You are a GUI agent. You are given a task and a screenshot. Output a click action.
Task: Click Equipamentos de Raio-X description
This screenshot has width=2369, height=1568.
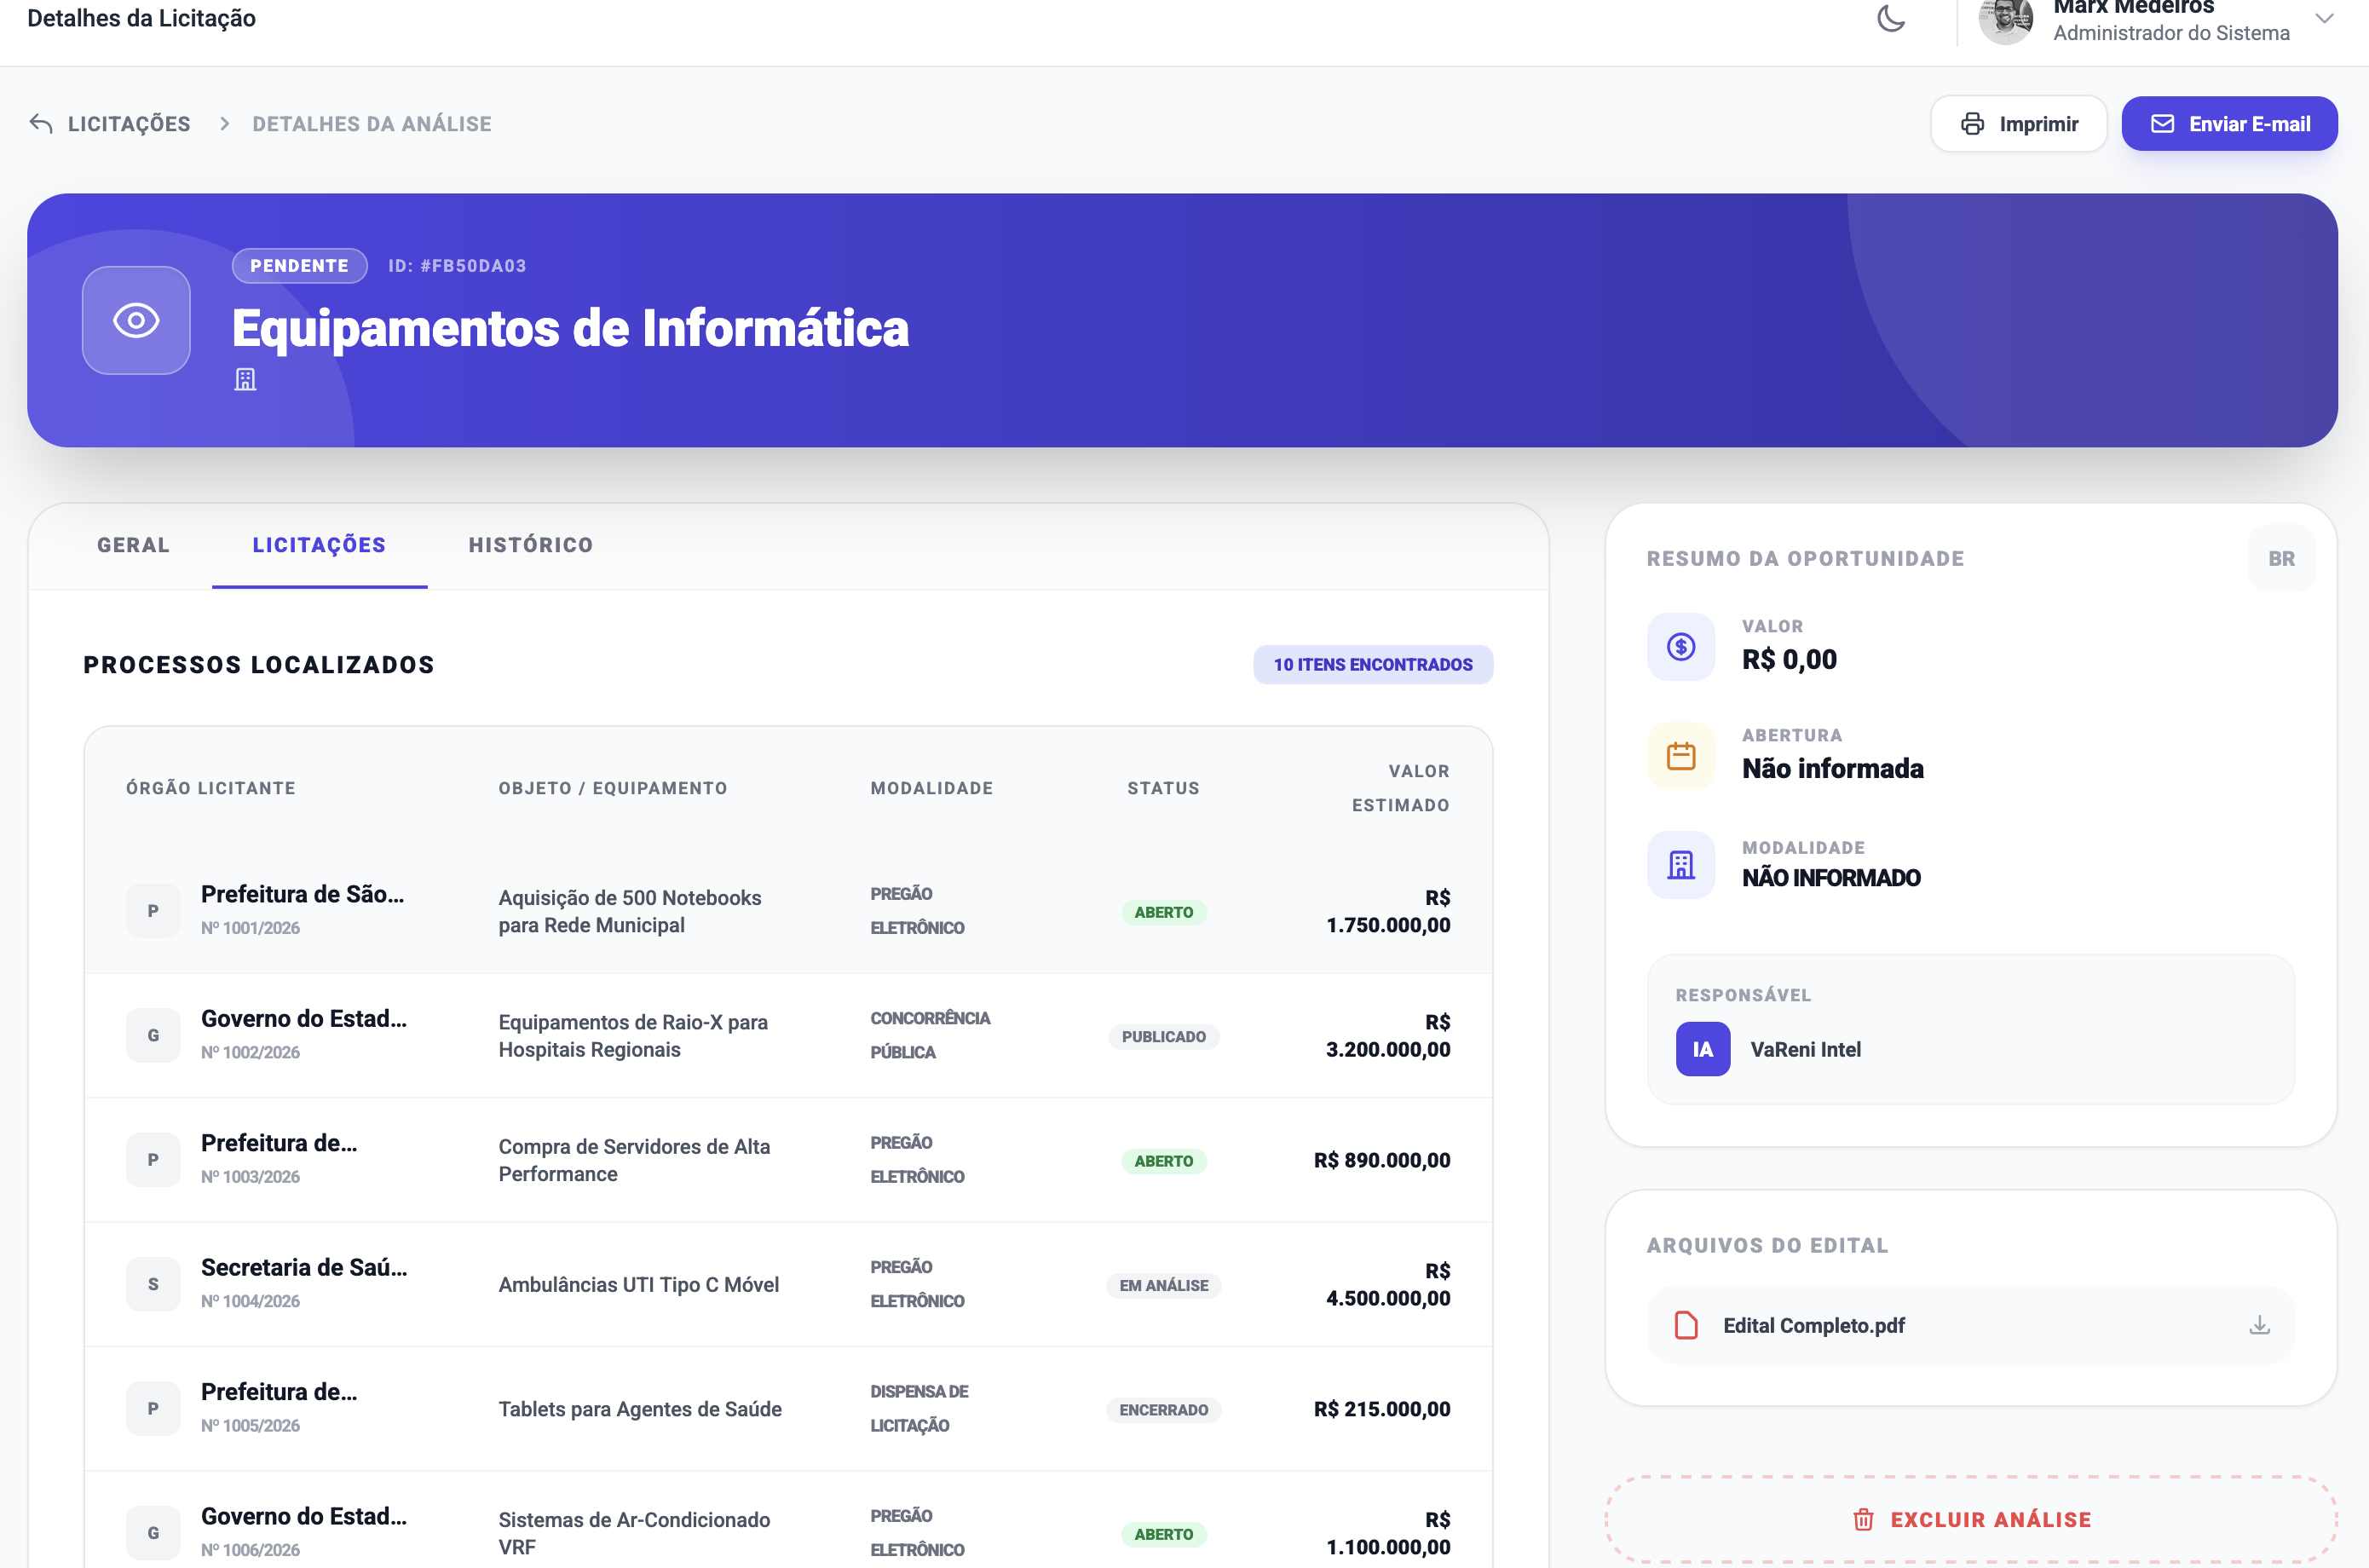633,1036
